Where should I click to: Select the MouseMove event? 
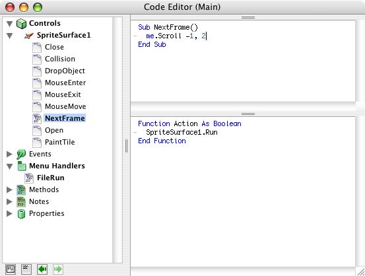(x=65, y=106)
